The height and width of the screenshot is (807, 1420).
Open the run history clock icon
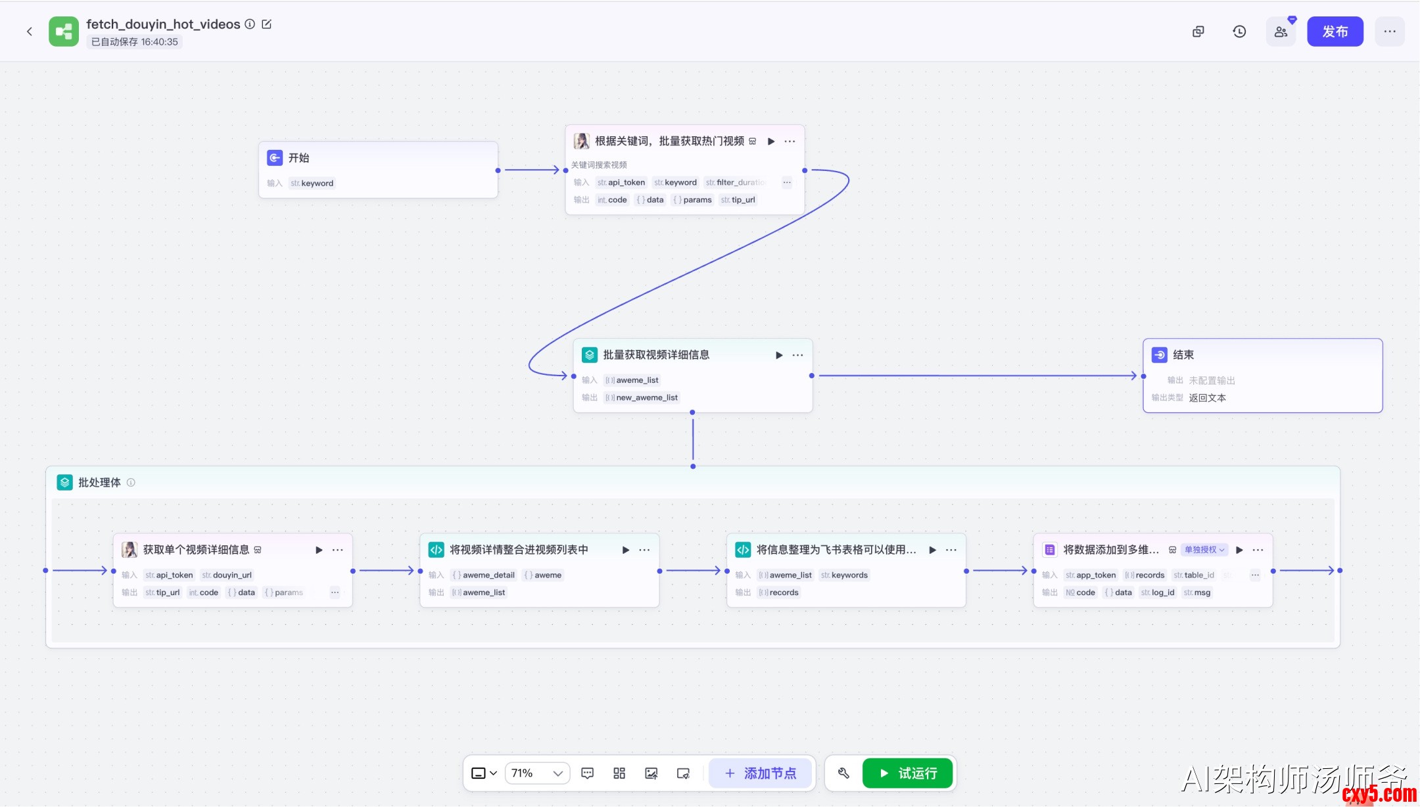pos(1239,32)
